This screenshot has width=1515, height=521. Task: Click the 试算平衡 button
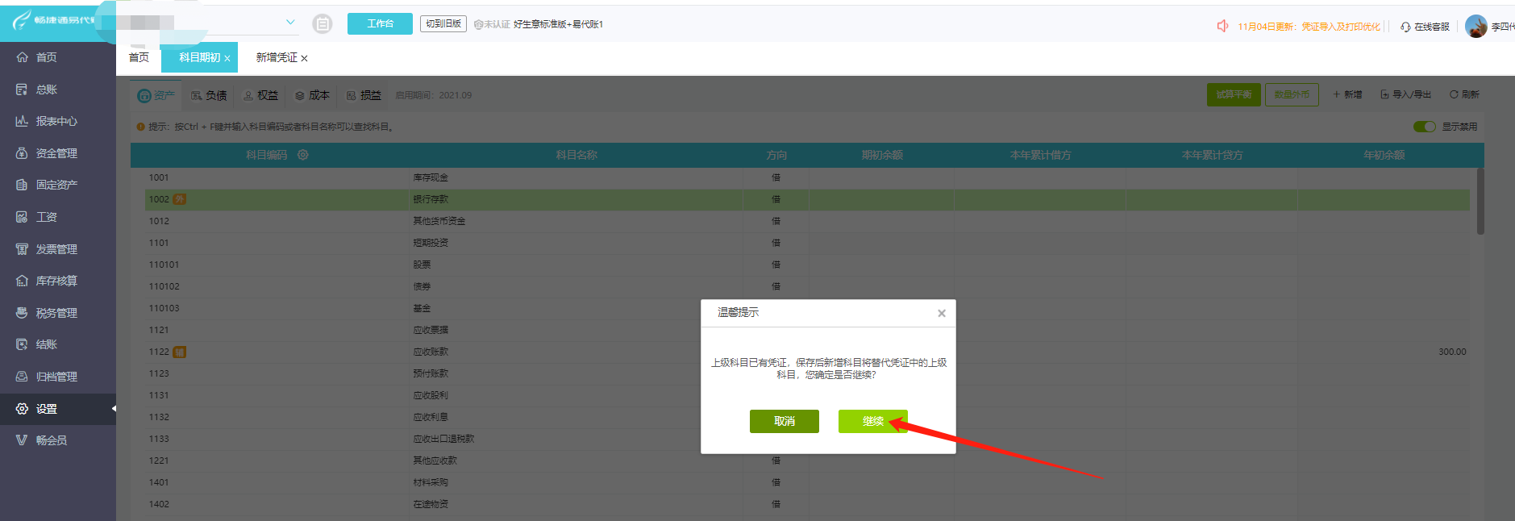coord(1234,94)
